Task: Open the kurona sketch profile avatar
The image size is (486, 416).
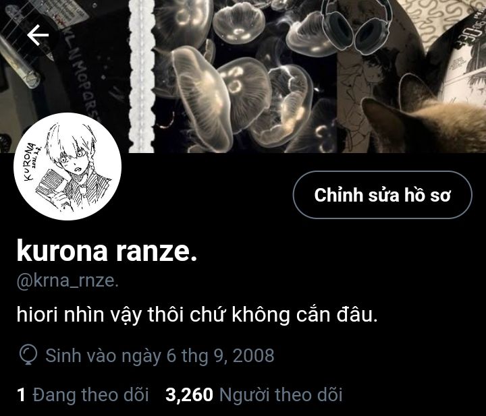Action: pyautogui.click(x=67, y=167)
